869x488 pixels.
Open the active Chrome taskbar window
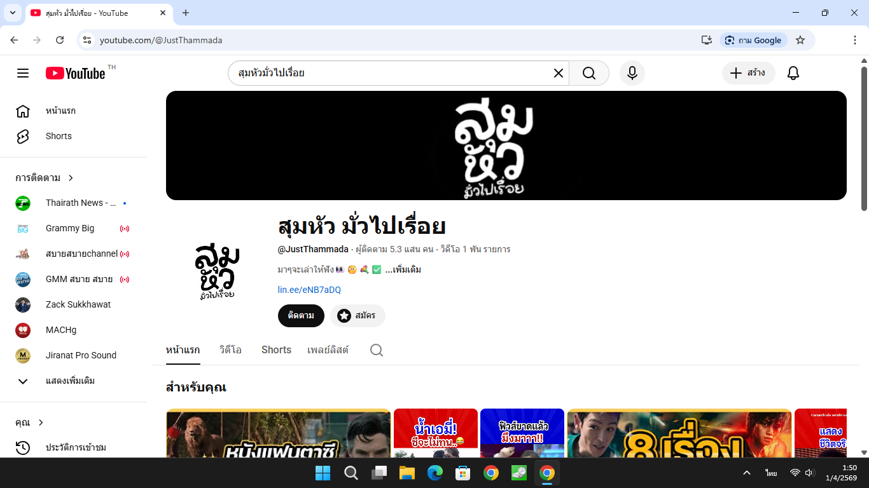547,473
